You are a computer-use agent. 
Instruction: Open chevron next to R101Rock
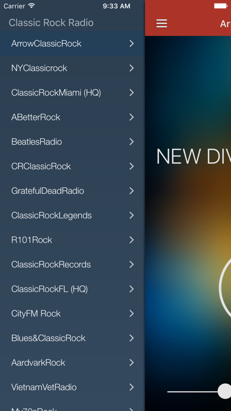click(131, 240)
